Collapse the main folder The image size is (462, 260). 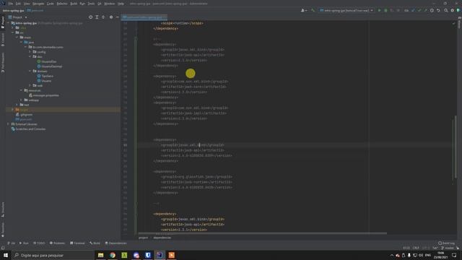(x=17, y=38)
